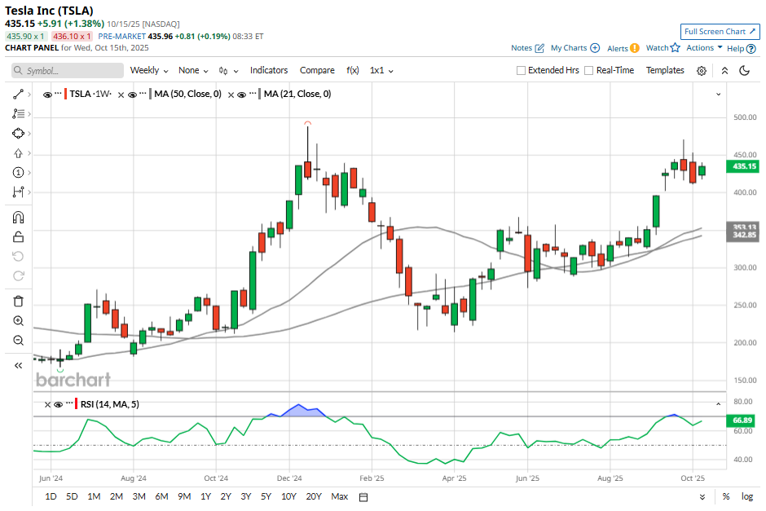Viewport: 766px width, 511px height.
Task: Select the numbered label tool
Action: coord(18,173)
